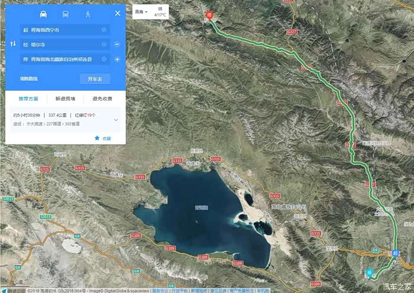This screenshot has width=414, height=293.
Task: Open the 青海 region dropdown
Action: pyautogui.click(x=141, y=11)
